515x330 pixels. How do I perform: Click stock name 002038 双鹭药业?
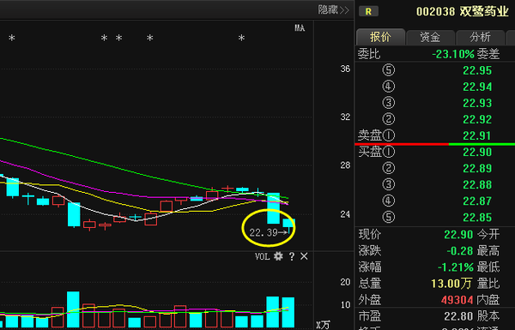click(463, 11)
